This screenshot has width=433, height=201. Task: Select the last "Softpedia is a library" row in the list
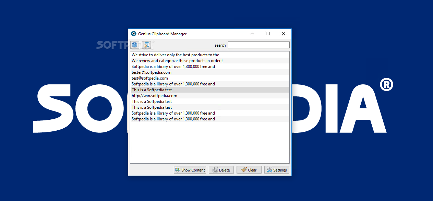tap(210, 119)
